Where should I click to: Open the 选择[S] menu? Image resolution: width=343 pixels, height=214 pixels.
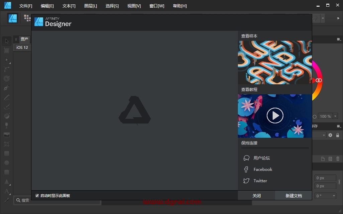pos(112,6)
